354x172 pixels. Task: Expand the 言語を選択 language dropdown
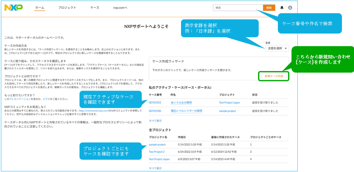[x=277, y=48]
